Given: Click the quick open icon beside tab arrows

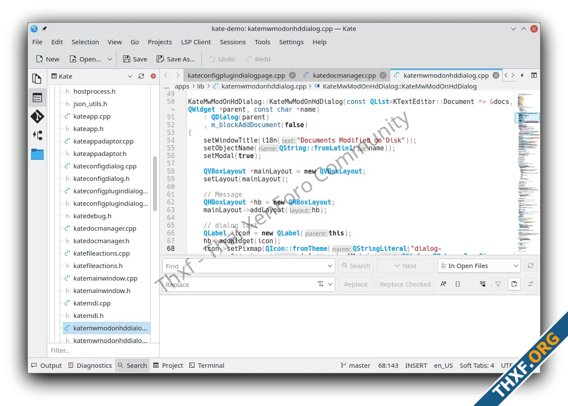Looking at the screenshot, I should pos(522,75).
